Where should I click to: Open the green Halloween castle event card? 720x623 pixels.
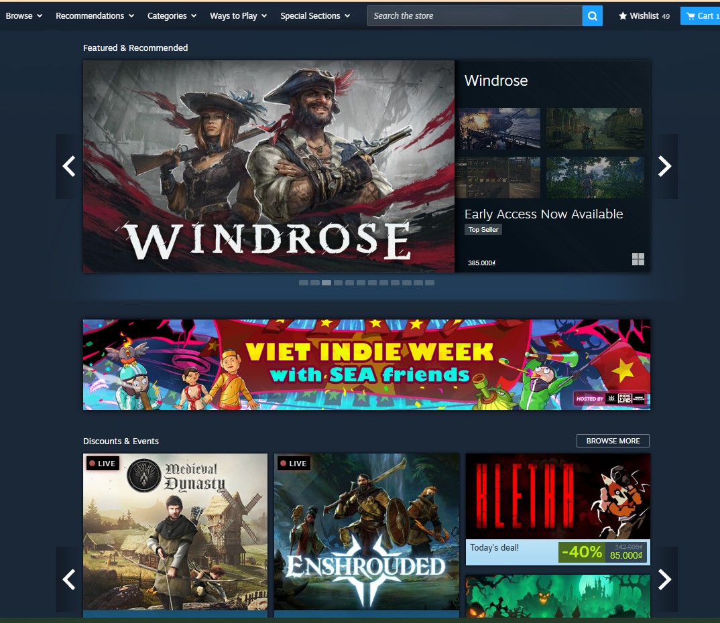click(558, 596)
